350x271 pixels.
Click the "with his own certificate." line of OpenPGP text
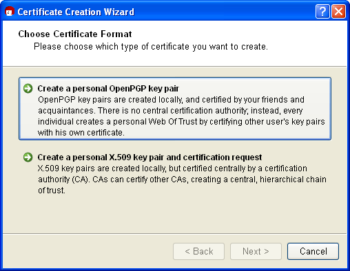tap(81, 133)
